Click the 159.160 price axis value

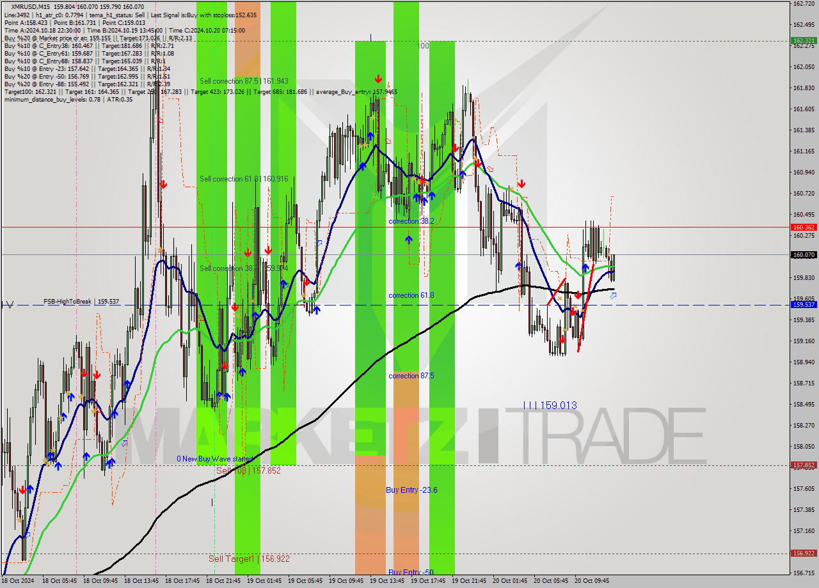(x=804, y=341)
